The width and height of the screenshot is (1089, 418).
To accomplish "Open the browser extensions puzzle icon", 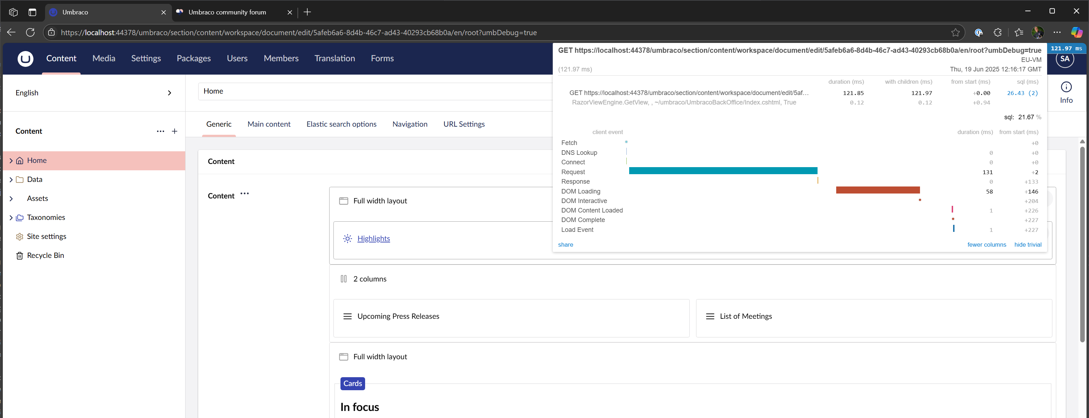I will [x=998, y=32].
